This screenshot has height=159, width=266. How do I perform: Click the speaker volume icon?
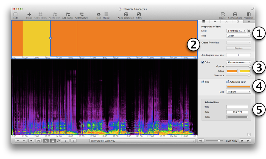pos(200,141)
